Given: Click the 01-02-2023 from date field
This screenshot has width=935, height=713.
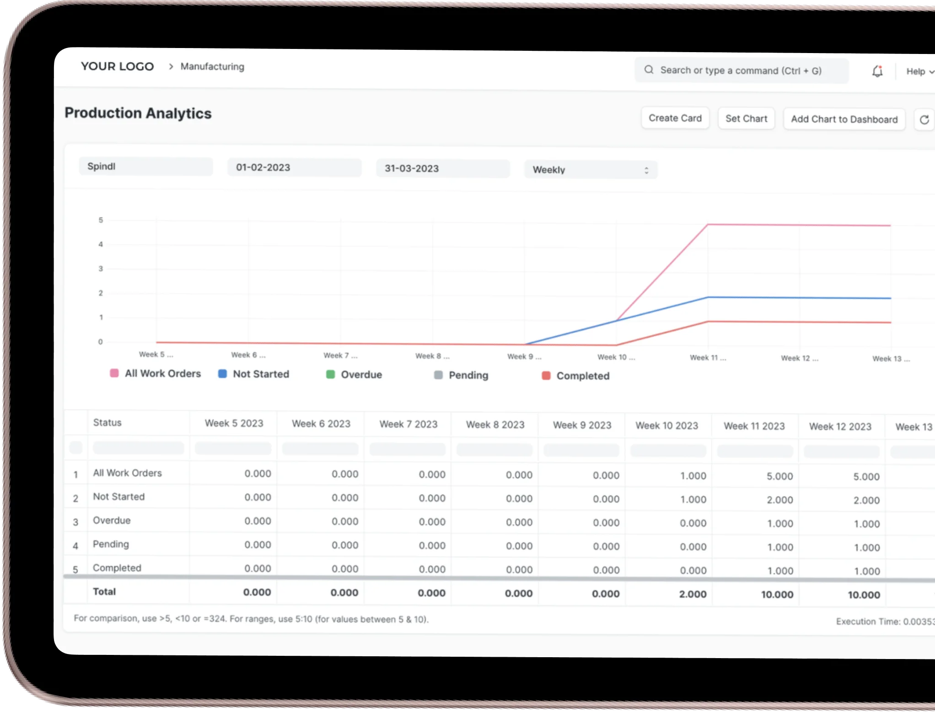Looking at the screenshot, I should 294,167.
